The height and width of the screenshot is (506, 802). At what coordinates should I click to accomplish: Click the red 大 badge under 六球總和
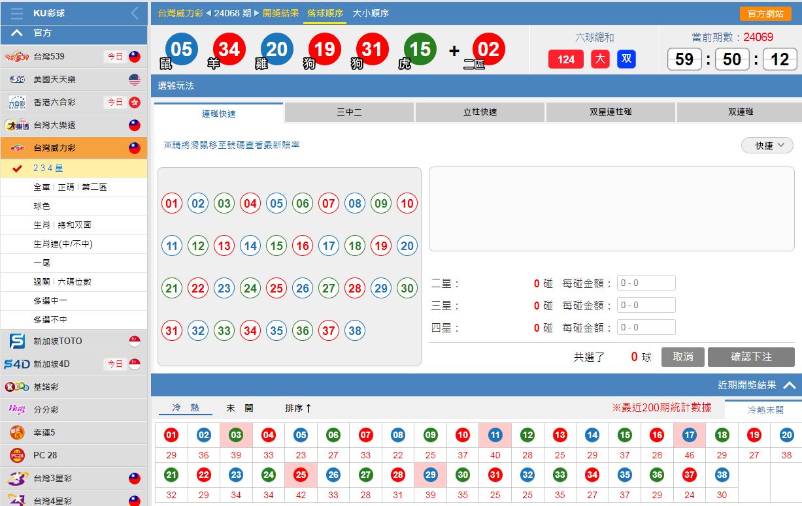[600, 59]
